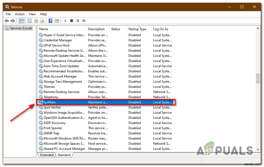Switch to the Standard tab

point(64,155)
